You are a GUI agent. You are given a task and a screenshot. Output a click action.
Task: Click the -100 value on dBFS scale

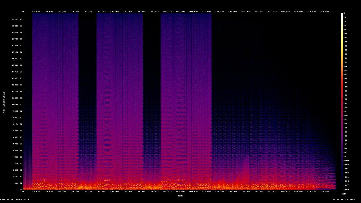[x=346, y=160]
